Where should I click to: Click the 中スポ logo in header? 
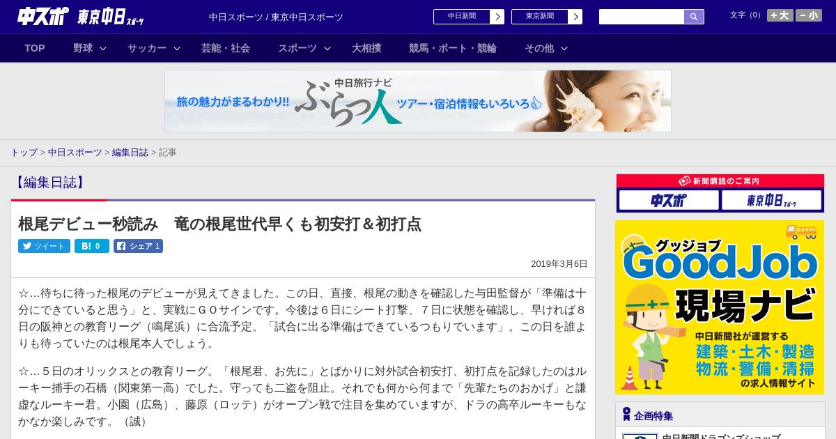[x=43, y=17]
